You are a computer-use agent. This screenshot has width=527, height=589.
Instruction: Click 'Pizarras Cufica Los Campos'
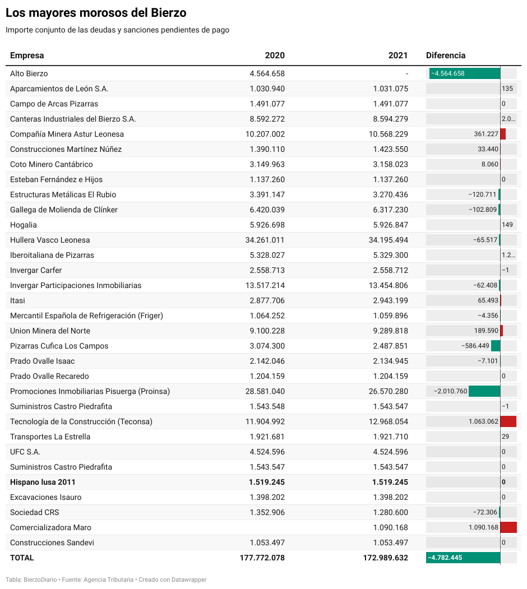click(x=59, y=346)
